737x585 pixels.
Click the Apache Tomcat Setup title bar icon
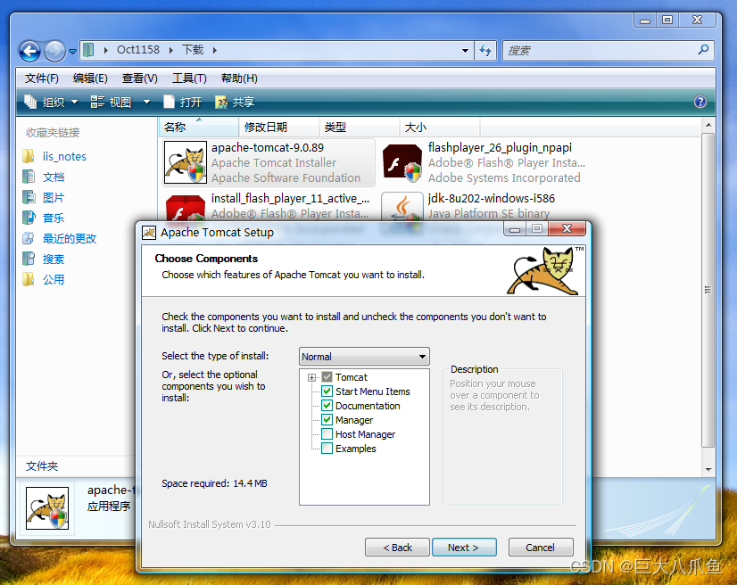point(149,233)
